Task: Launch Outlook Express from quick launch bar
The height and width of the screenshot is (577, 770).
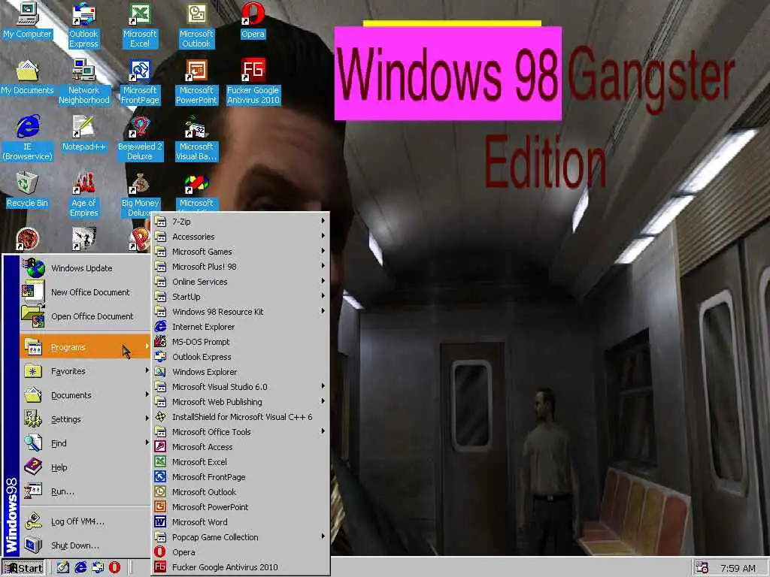Action: (98, 567)
